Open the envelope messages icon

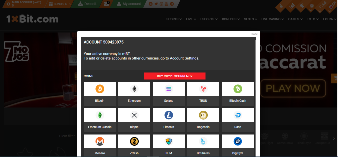coord(106,4)
